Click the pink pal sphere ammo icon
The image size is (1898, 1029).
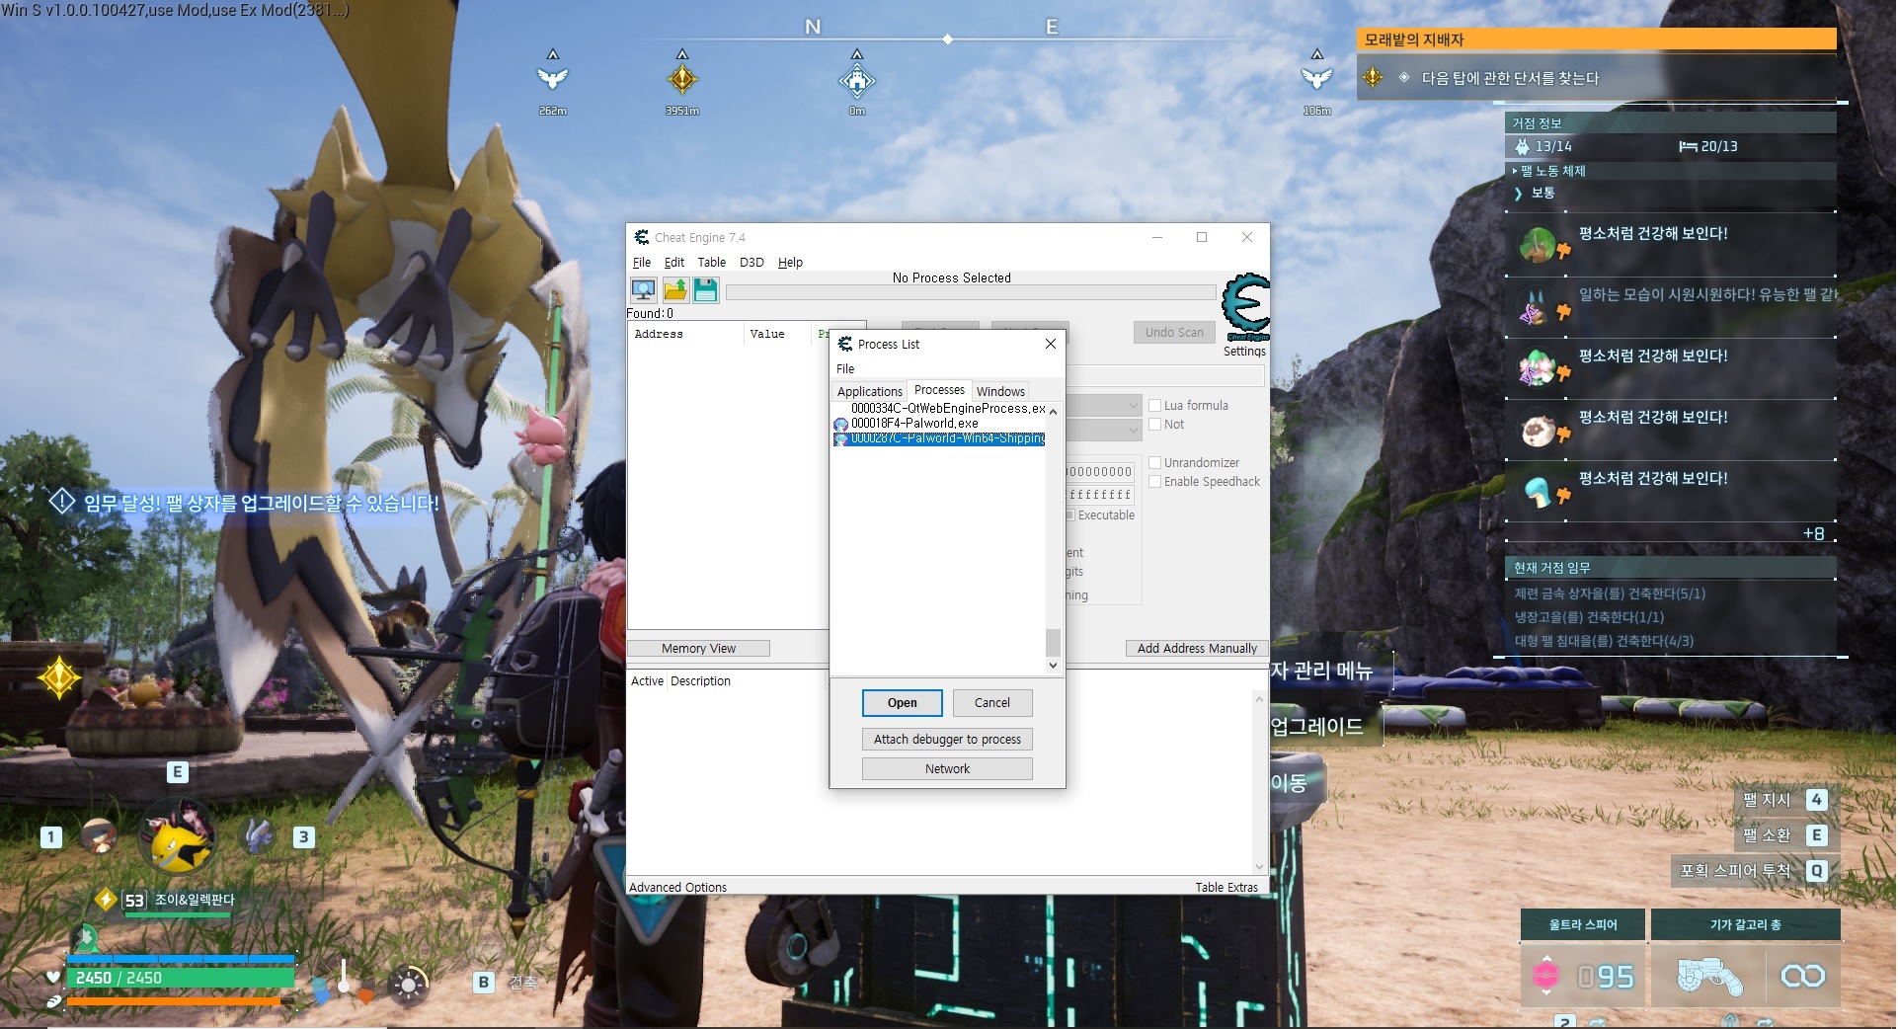[1545, 976]
